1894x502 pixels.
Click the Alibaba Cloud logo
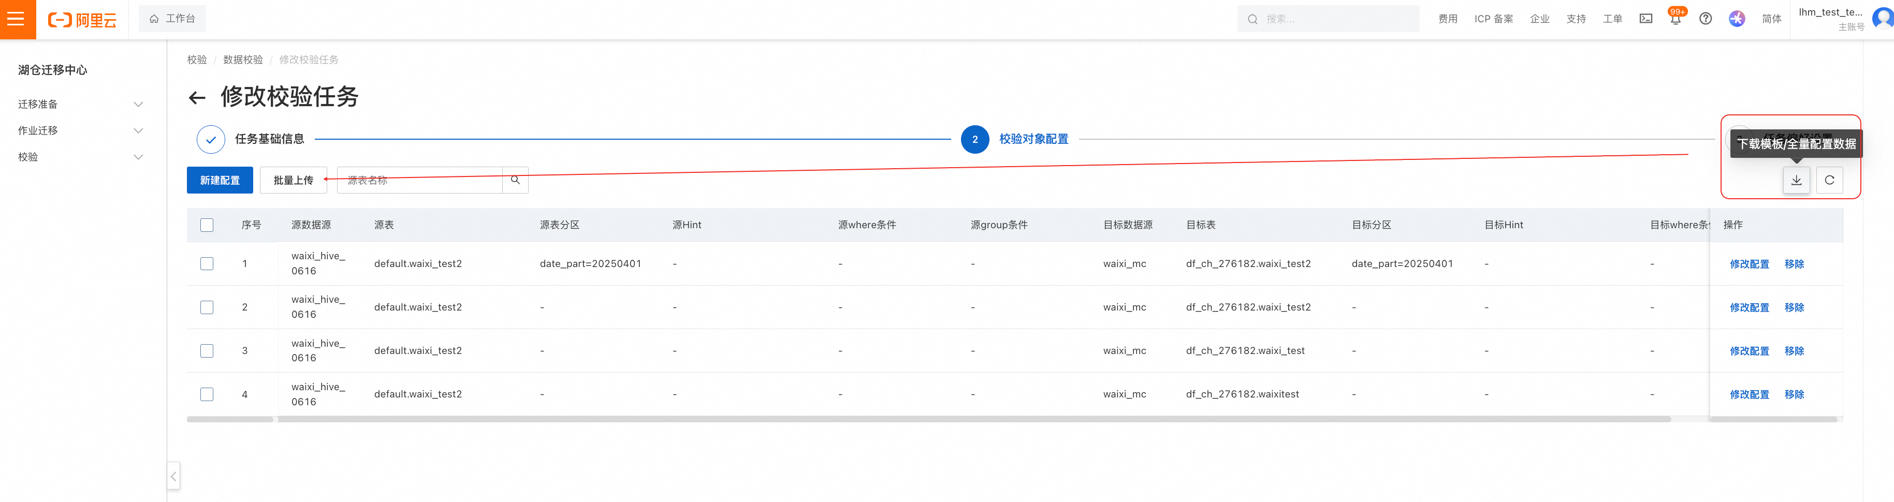pyautogui.click(x=82, y=20)
